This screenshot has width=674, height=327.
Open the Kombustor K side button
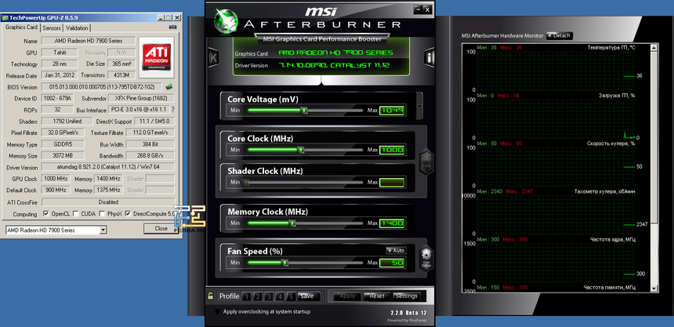214,58
